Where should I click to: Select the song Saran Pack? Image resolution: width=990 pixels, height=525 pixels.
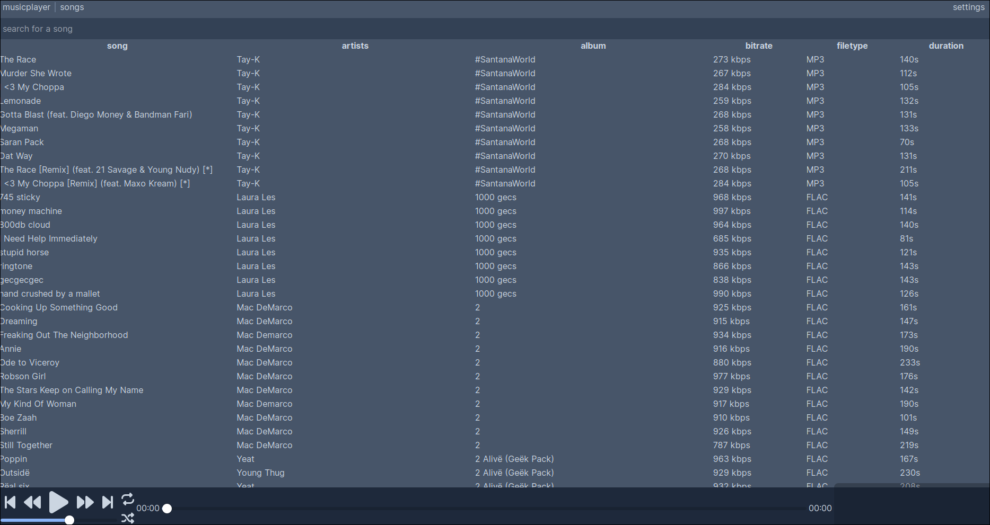tap(22, 143)
